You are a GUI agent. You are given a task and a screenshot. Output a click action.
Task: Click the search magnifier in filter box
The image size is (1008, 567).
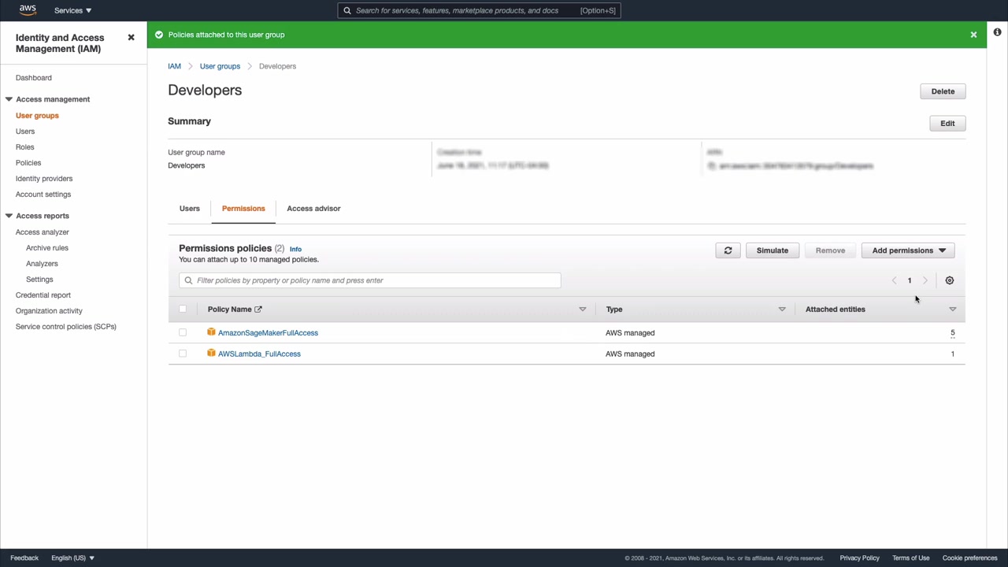pos(188,280)
